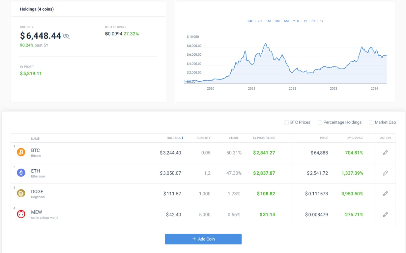The width and height of the screenshot is (406, 253).
Task: Hide balances using the eye icon
Action: point(66,36)
